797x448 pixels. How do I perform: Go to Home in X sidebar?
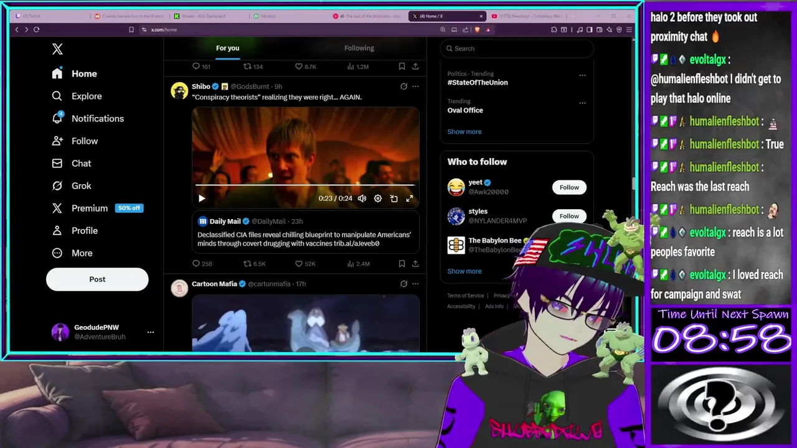coord(75,73)
